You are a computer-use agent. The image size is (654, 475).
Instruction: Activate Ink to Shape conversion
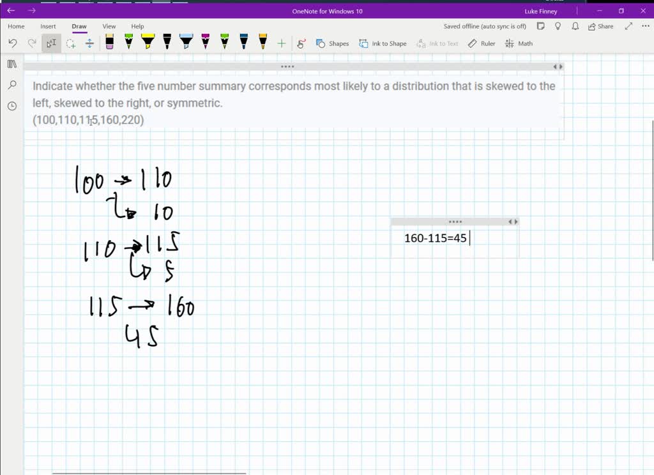tap(383, 43)
